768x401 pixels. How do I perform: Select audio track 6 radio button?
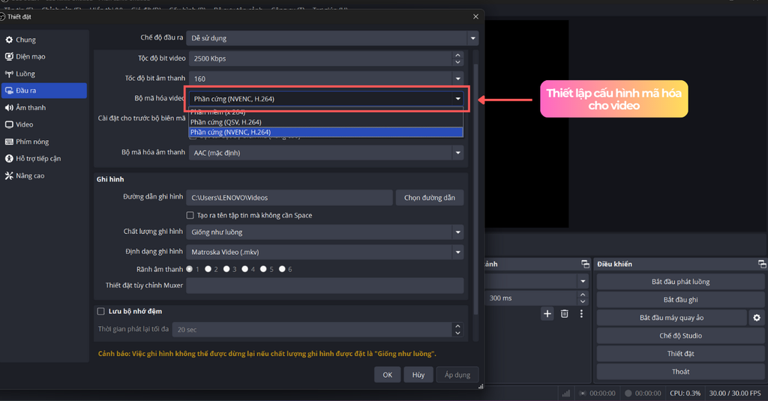[x=282, y=269]
